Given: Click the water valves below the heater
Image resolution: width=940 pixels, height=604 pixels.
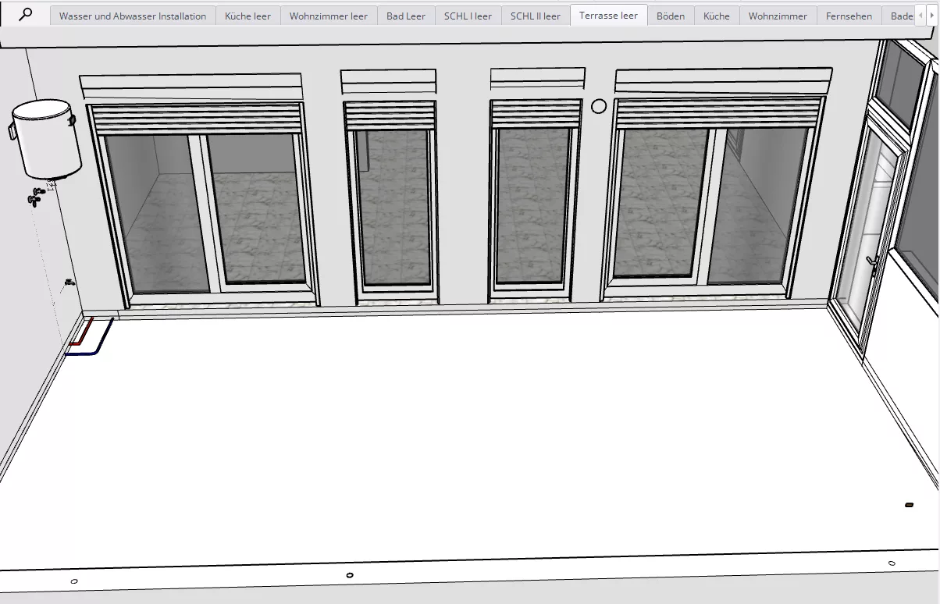Looking at the screenshot, I should [36, 196].
